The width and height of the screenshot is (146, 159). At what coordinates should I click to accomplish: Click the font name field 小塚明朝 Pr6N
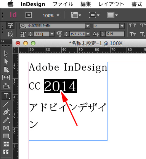click(x=53, y=26)
